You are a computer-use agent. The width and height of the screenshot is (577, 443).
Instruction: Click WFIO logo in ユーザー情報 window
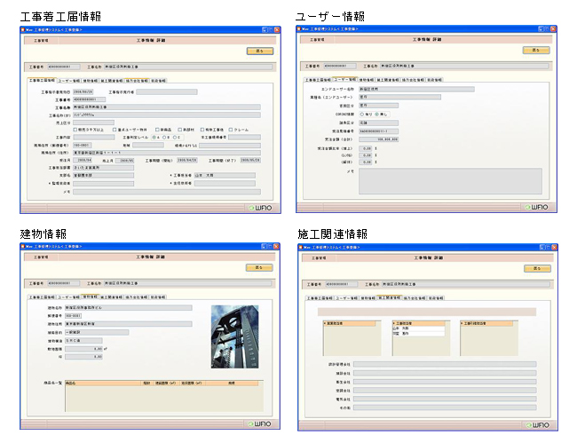[x=539, y=206]
